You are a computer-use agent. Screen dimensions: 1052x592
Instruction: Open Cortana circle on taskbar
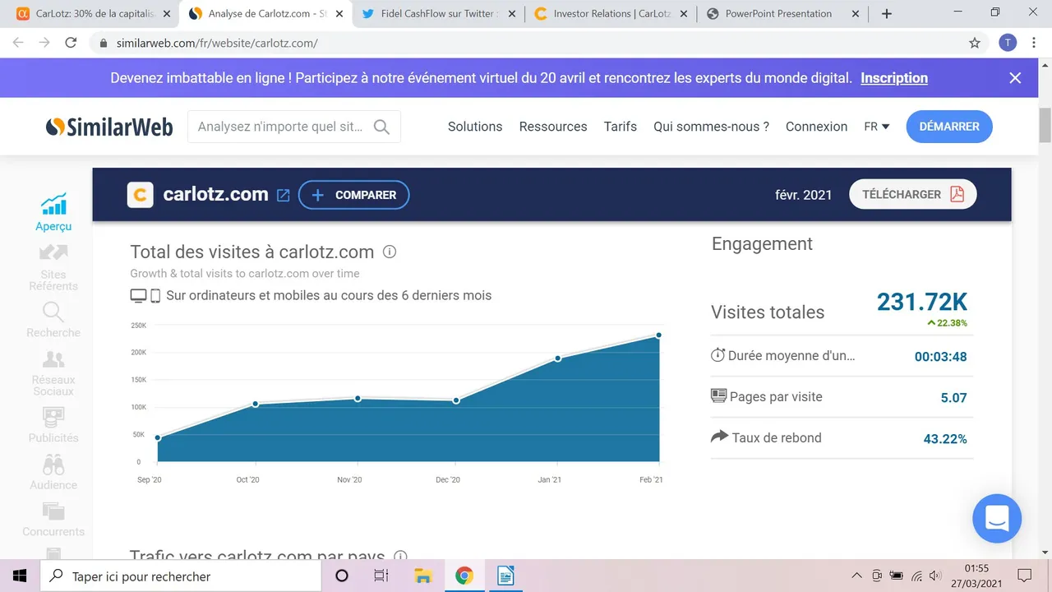point(342,576)
